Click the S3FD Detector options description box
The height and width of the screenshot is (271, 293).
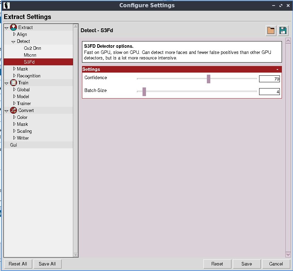coord(182,52)
